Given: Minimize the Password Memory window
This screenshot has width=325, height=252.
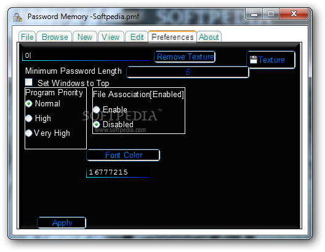Looking at the screenshot, I should 254,14.
